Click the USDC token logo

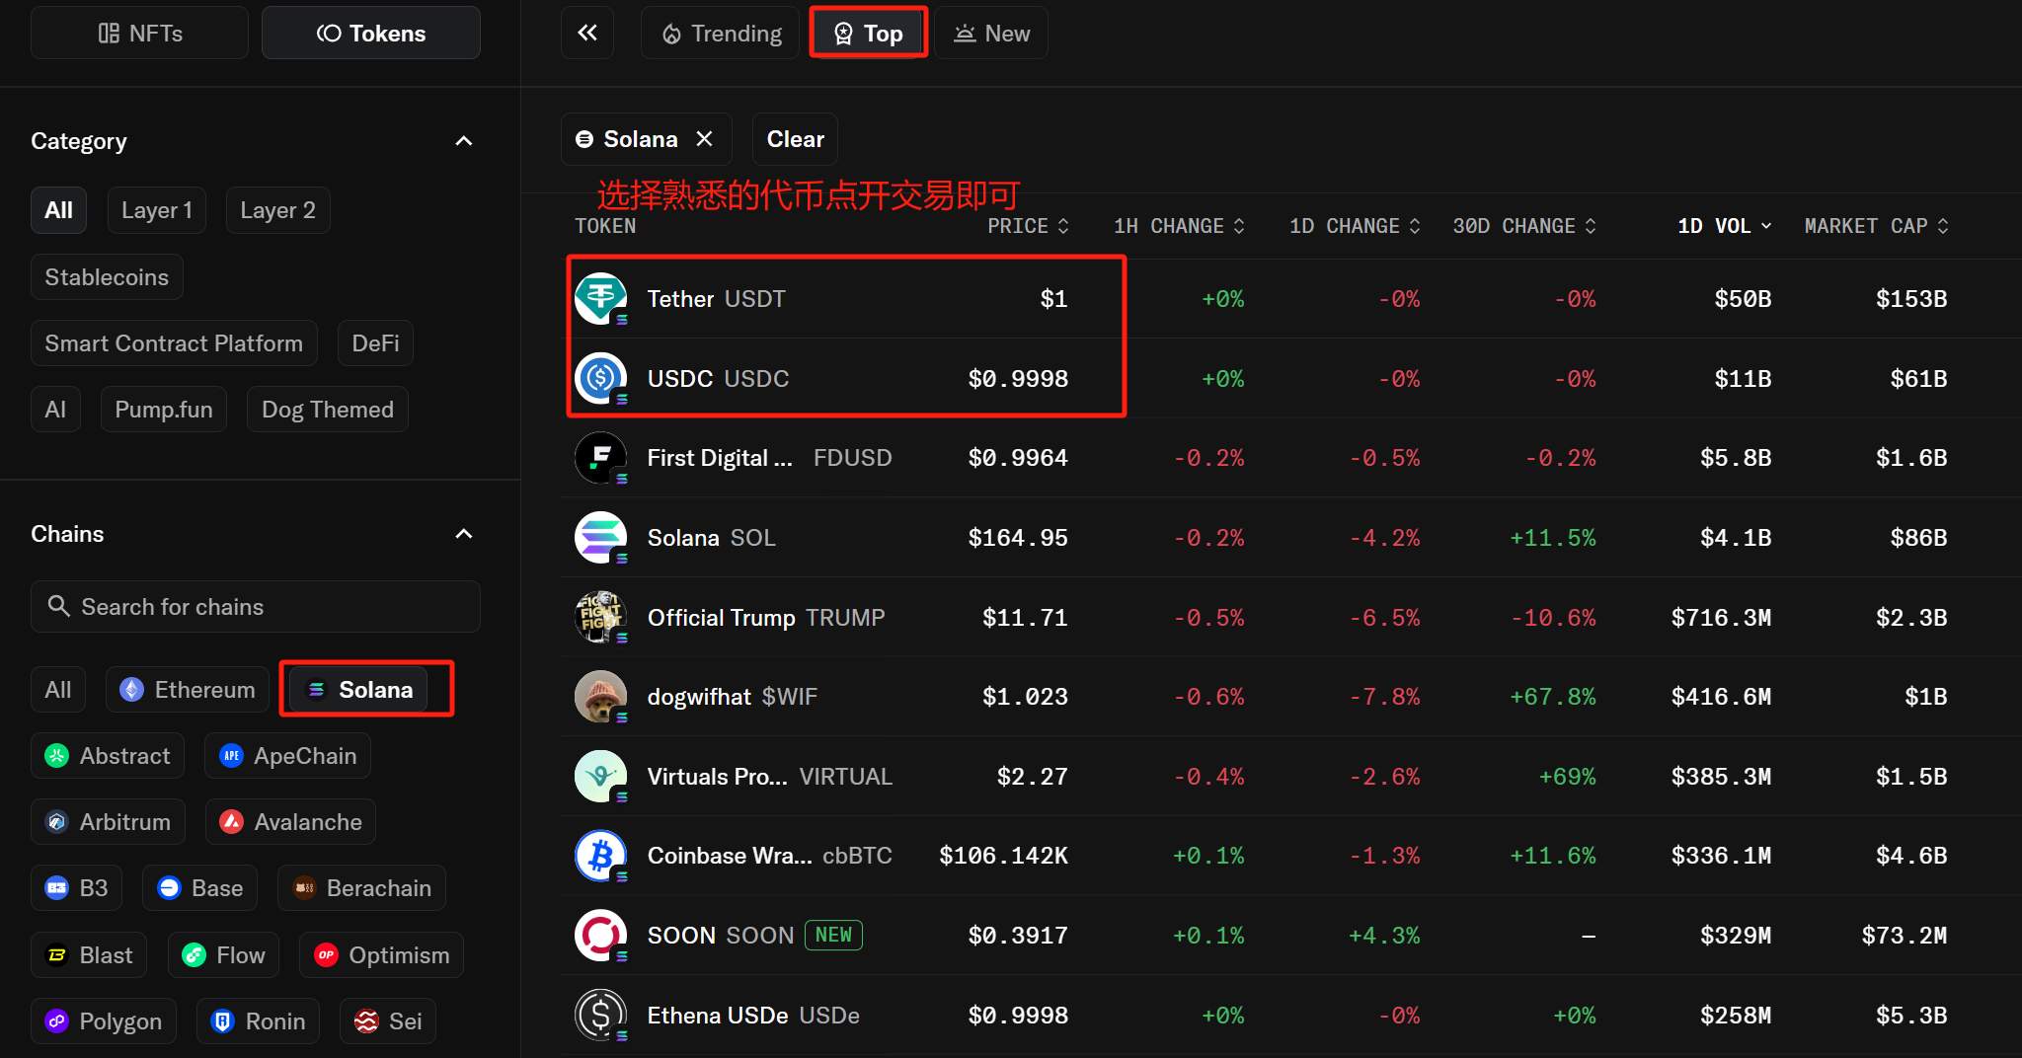click(x=601, y=378)
